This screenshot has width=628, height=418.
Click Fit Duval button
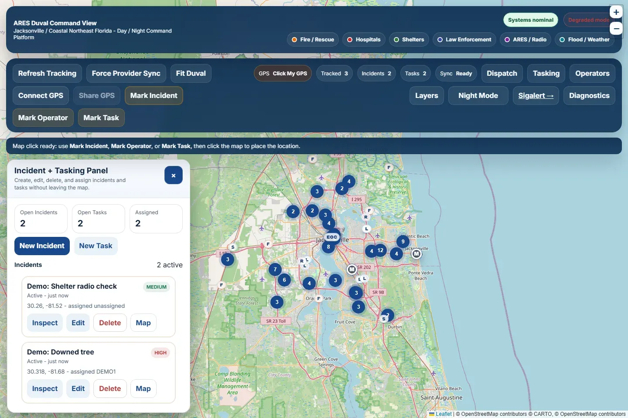(x=191, y=74)
